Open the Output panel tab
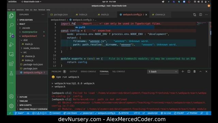This screenshot has height=123, width=218. (73, 71)
